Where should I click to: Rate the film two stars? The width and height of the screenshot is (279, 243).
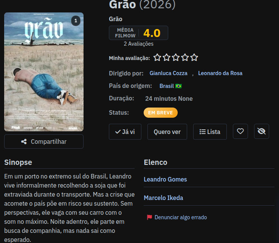coord(167,58)
